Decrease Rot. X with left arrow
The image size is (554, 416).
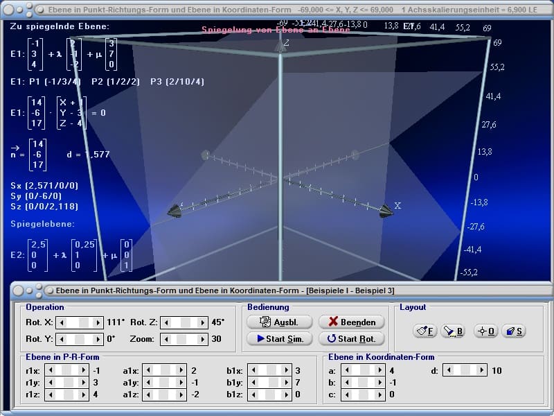[62, 322]
